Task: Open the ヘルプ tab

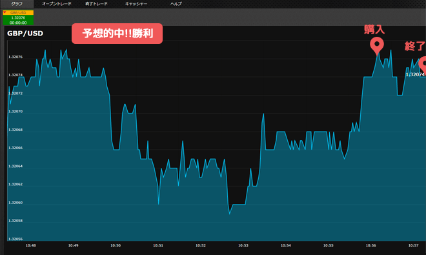Action: tap(176, 4)
